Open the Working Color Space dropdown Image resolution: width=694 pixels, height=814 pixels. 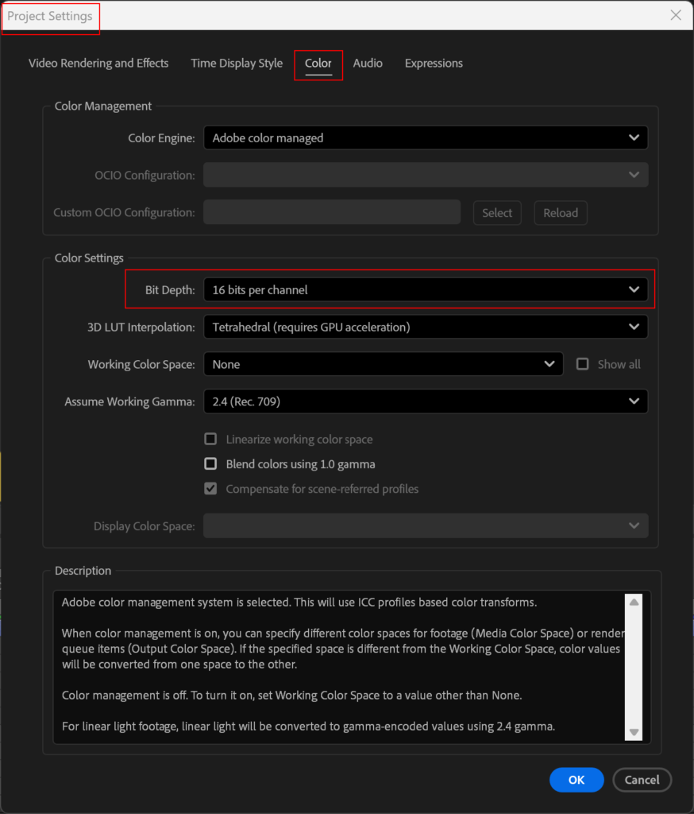point(383,364)
